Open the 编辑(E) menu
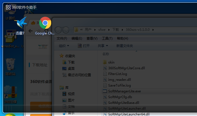This screenshot has width=197, height=116. coord(77,38)
